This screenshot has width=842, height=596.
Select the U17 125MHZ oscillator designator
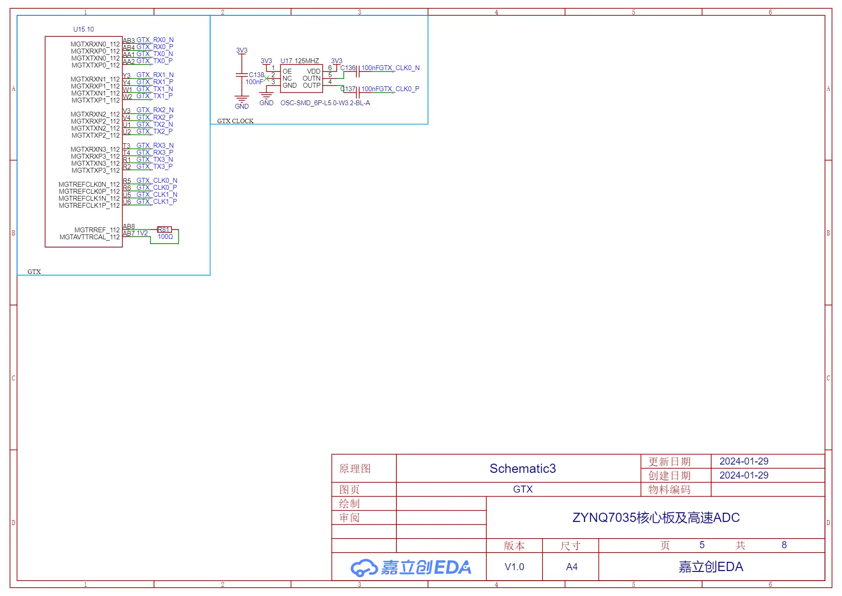[x=300, y=61]
